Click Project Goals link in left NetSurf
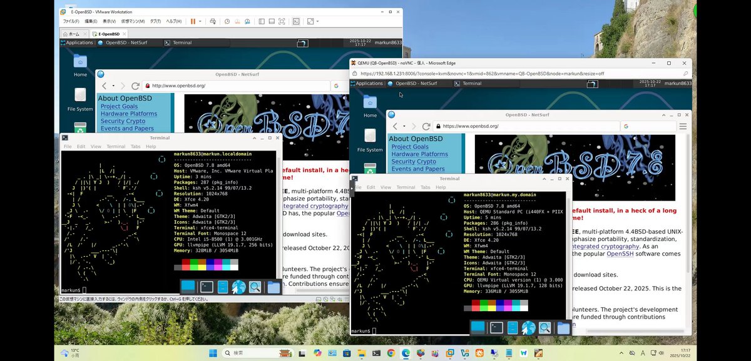The width and height of the screenshot is (751, 361). (x=119, y=106)
